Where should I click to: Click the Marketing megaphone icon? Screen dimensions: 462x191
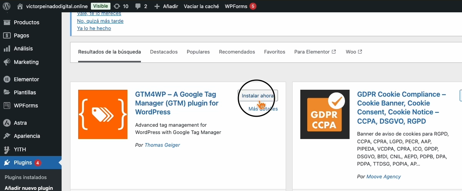click(x=7, y=62)
